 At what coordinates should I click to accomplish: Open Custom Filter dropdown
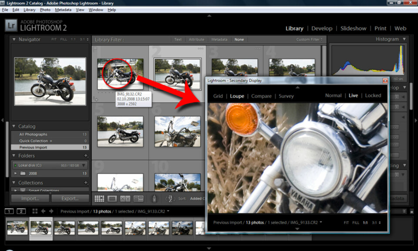(x=309, y=40)
